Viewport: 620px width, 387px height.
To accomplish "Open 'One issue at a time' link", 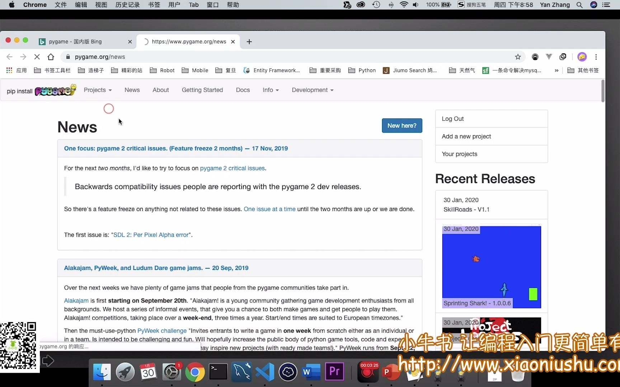I will (x=269, y=209).
